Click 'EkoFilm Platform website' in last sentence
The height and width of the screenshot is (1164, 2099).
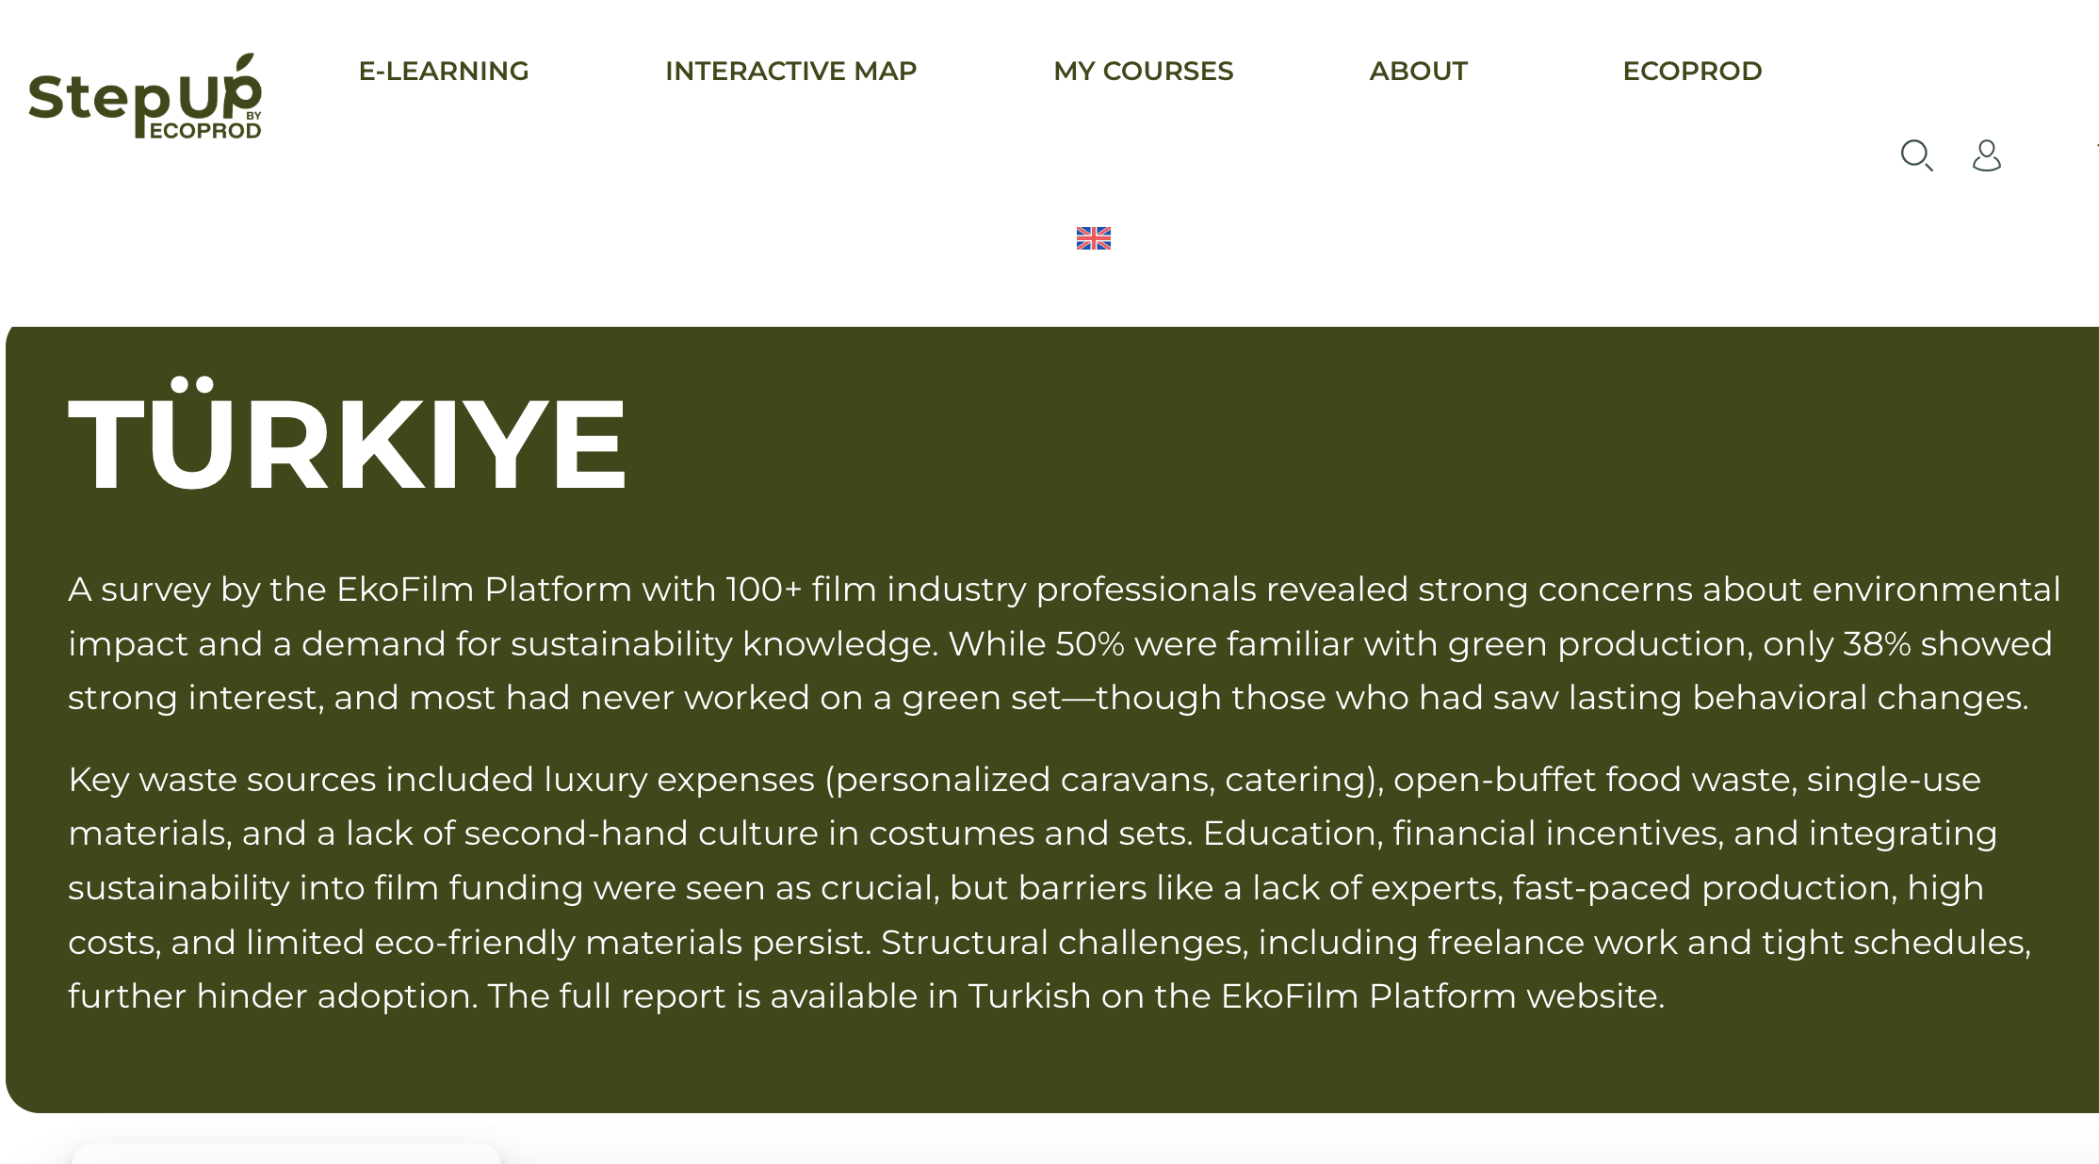click(1441, 996)
